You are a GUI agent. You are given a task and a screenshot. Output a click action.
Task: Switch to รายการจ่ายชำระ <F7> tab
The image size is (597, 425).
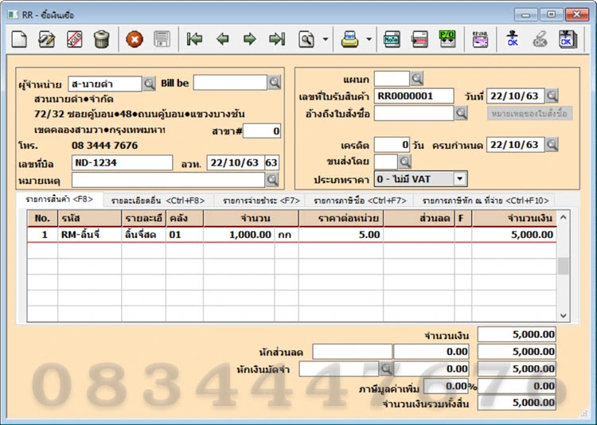pos(261,201)
